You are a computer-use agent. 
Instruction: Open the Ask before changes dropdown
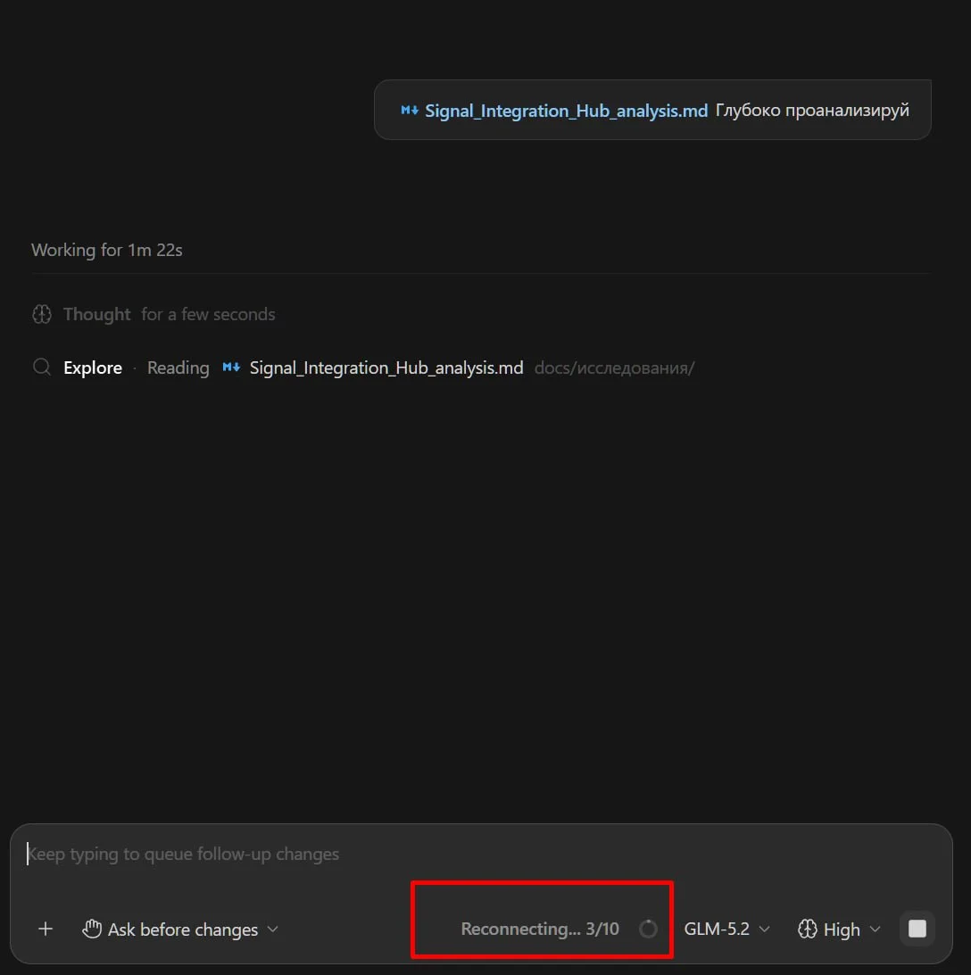point(180,929)
